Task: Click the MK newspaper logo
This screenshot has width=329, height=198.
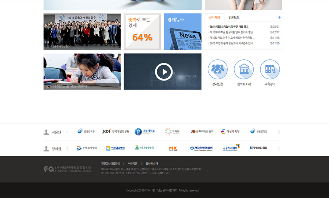Action: click(x=173, y=148)
